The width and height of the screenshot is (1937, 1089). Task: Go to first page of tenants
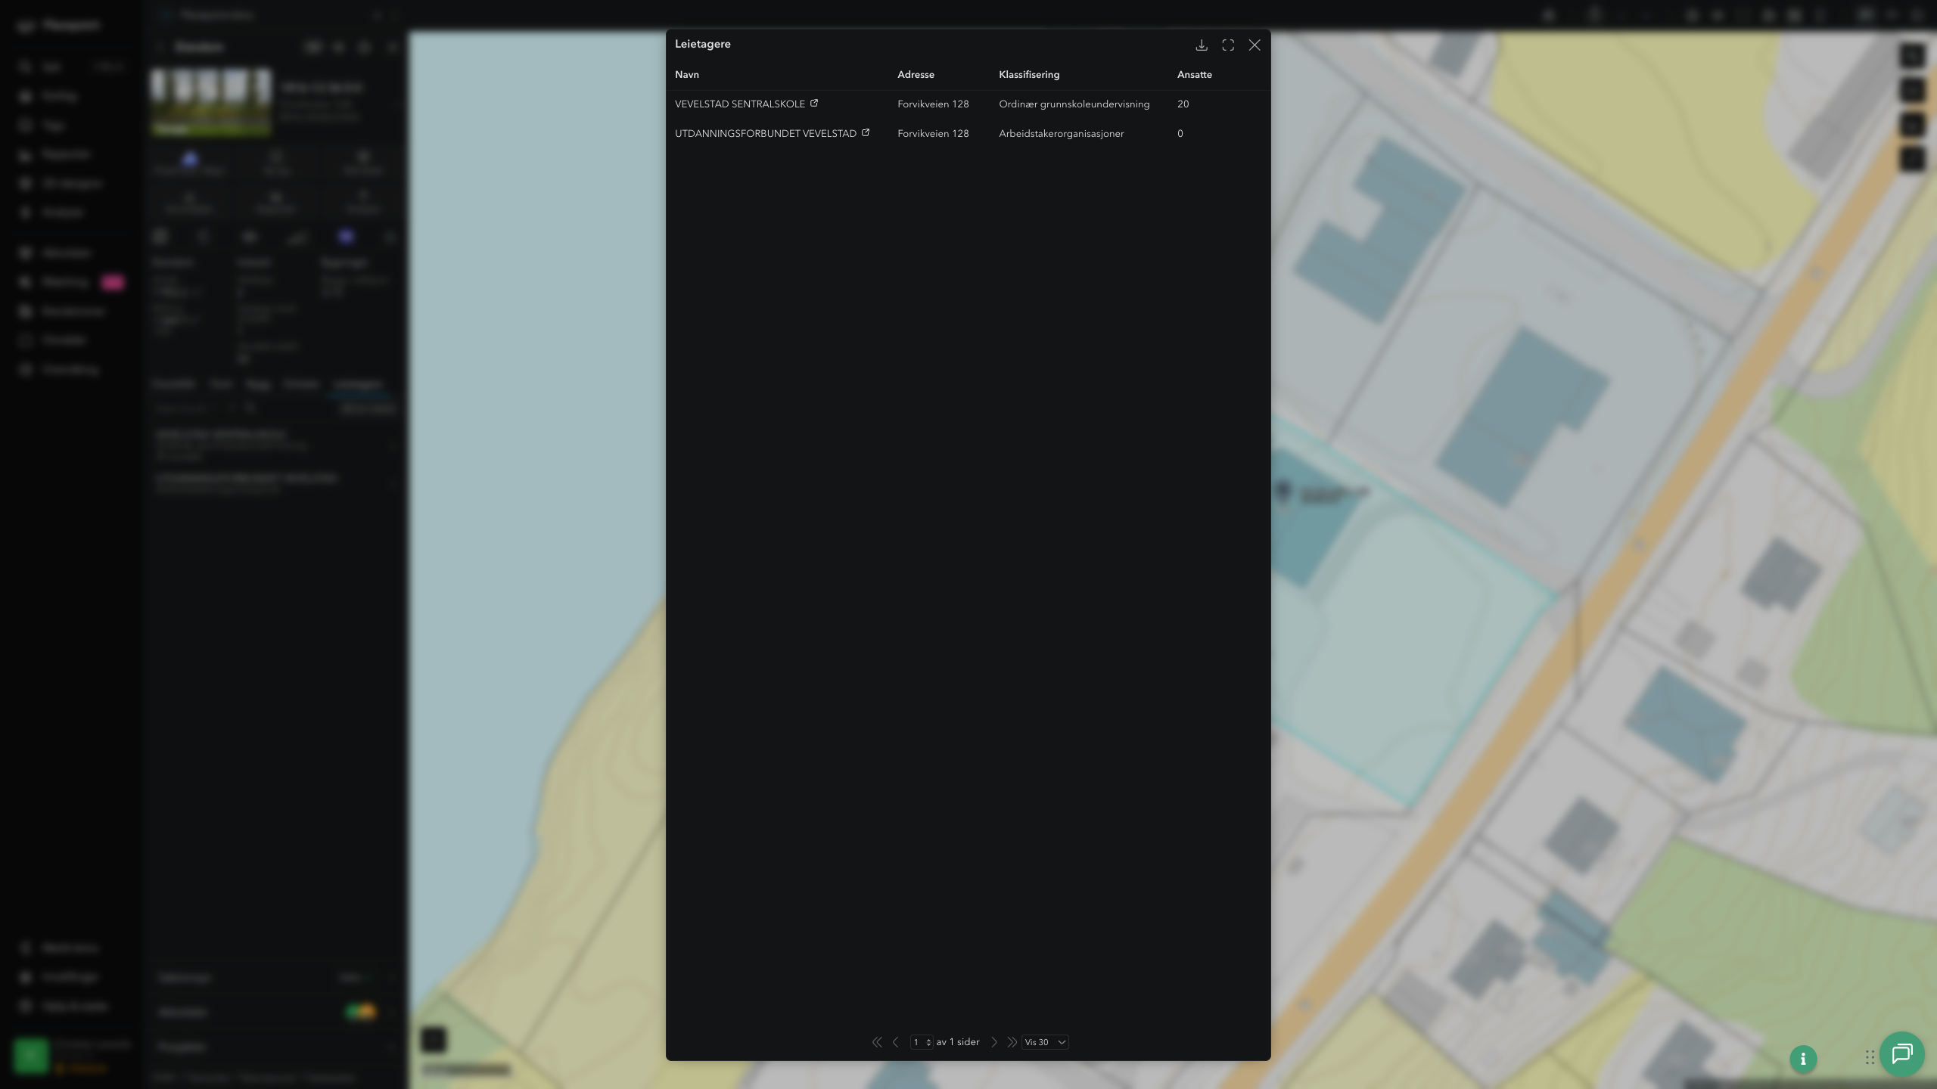tap(877, 1042)
